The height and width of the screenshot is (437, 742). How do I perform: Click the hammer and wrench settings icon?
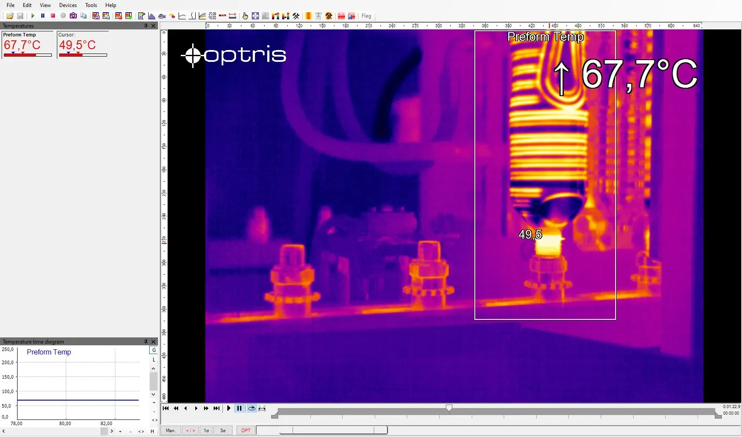[x=296, y=16]
